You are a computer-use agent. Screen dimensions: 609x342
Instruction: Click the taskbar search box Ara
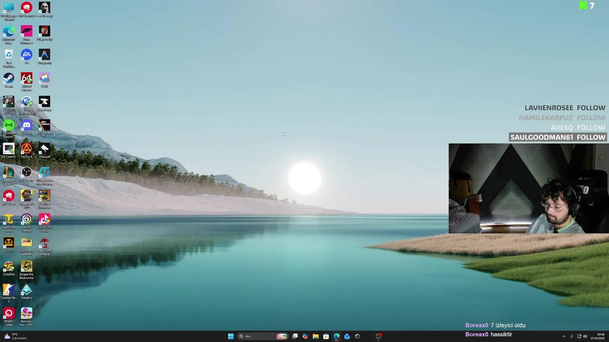click(x=263, y=336)
